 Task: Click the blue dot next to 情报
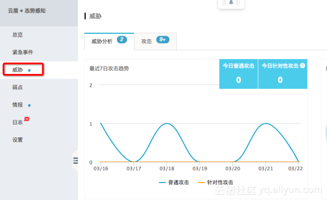pyautogui.click(x=30, y=106)
